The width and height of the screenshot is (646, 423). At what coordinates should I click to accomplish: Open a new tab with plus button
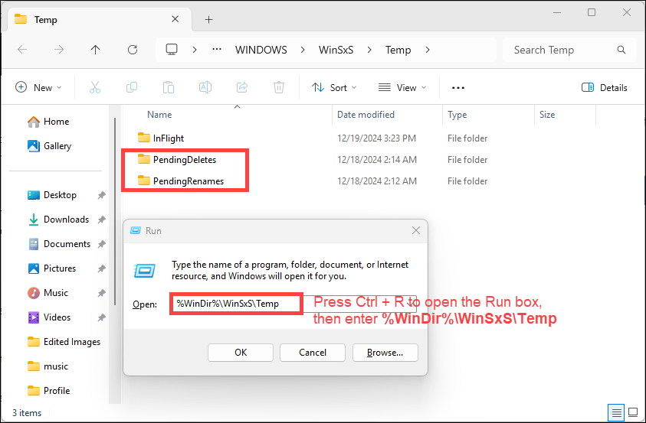pyautogui.click(x=208, y=19)
